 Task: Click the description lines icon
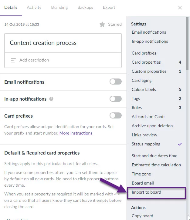pyautogui.click(x=13, y=60)
